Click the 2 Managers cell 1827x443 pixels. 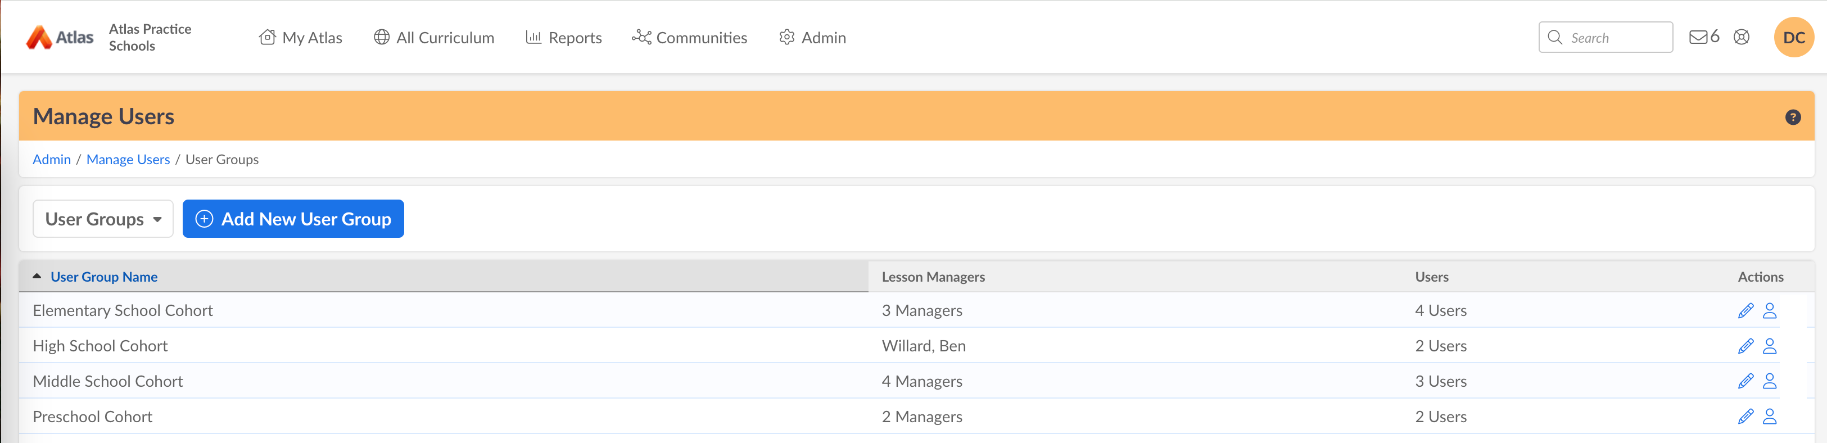922,417
